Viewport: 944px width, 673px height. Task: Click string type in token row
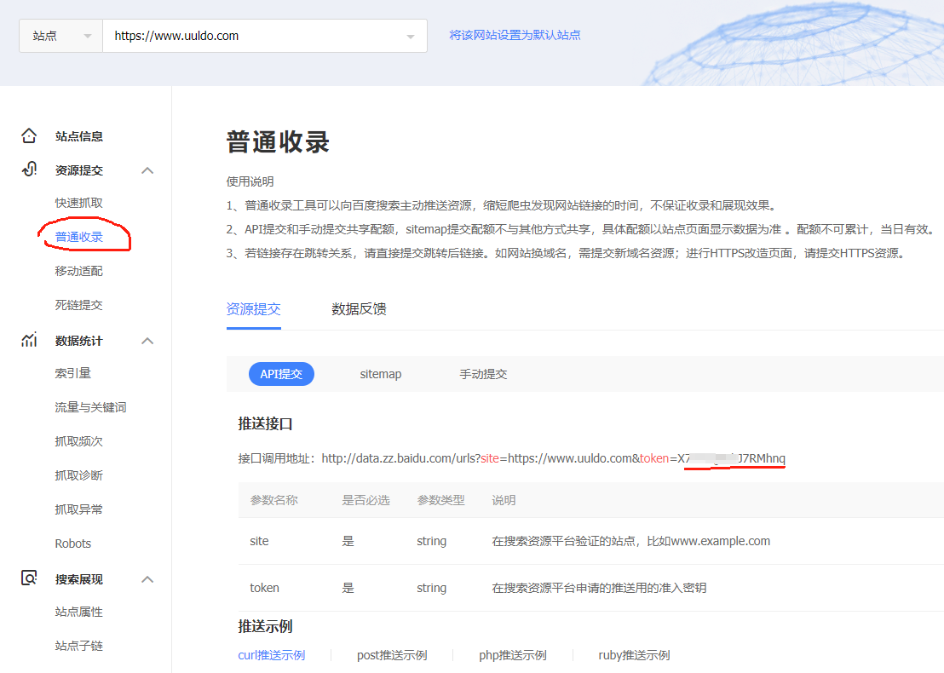point(432,588)
